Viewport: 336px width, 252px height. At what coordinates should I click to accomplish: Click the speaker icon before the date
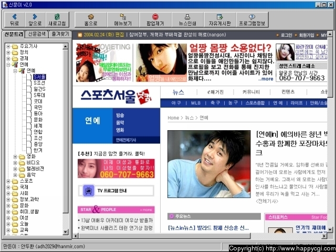pyautogui.click(x=80, y=35)
